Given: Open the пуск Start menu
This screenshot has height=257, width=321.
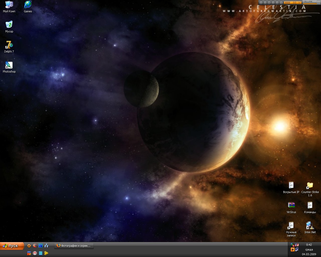Looking at the screenshot, I should point(12,246).
